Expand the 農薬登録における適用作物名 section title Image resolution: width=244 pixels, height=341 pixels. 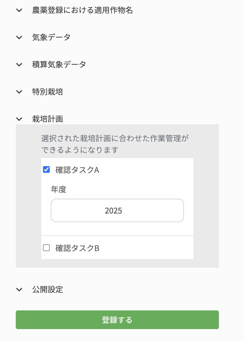click(x=82, y=10)
